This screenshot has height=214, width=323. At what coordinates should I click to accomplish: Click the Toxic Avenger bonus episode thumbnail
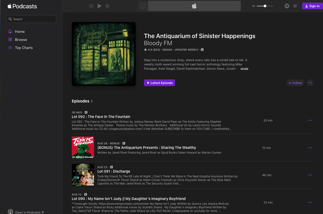[x=83, y=147]
